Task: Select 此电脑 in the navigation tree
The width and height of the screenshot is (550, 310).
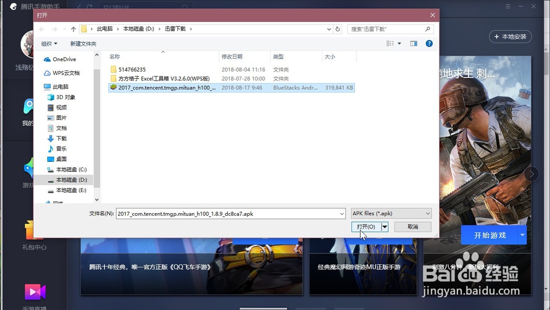Action: [x=56, y=86]
